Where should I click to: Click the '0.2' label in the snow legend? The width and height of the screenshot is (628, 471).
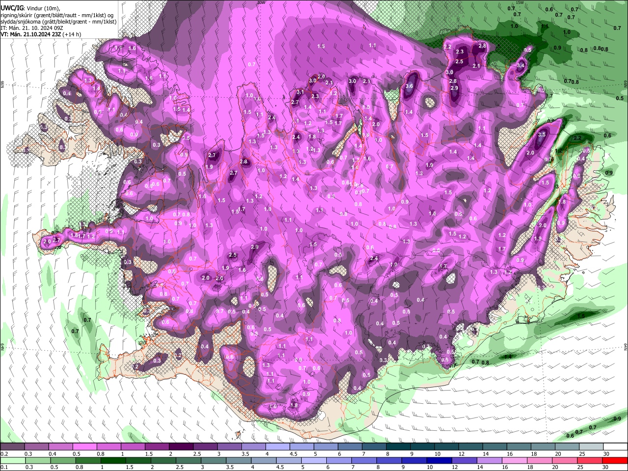point(4,454)
